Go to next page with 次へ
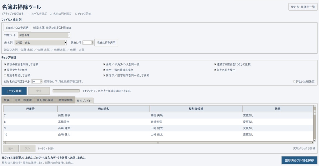 pos(27,149)
